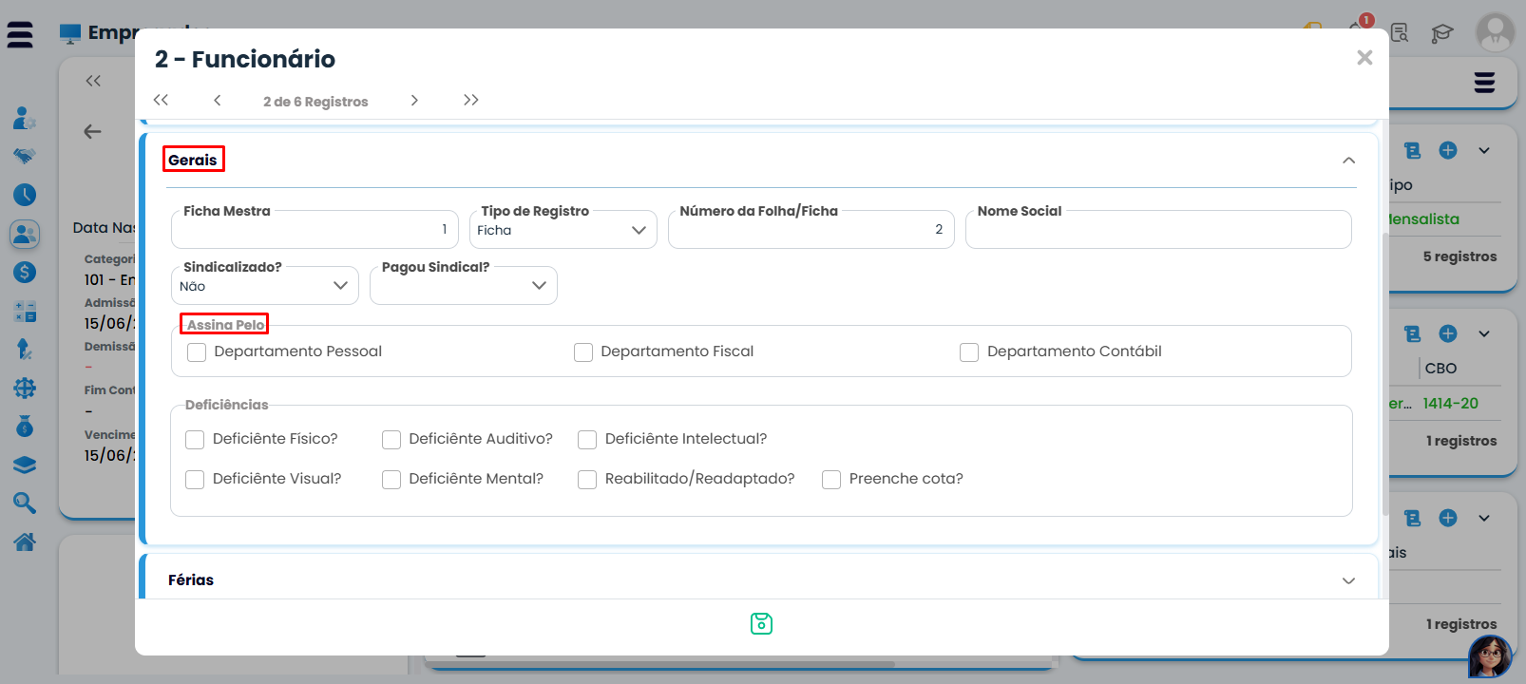Viewport: 1526px width, 684px height.
Task: Open the dollar sign sidebar icon
Action: tap(25, 273)
